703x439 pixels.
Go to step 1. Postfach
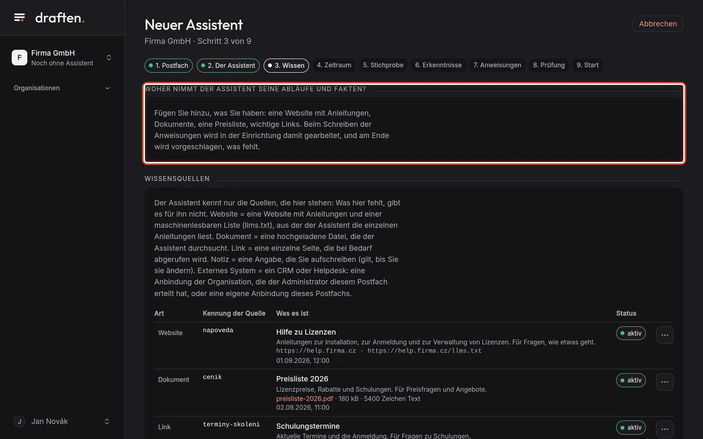169,66
